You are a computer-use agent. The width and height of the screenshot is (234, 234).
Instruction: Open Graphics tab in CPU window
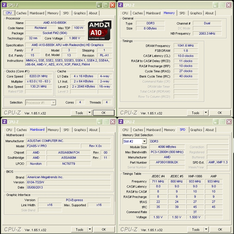[x=80, y=13]
